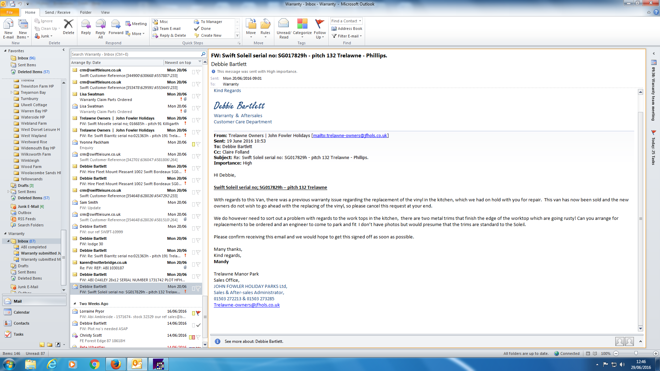Toggle follow-up flag on Lorraine Pryor email
660x371 pixels.
[x=198, y=313]
